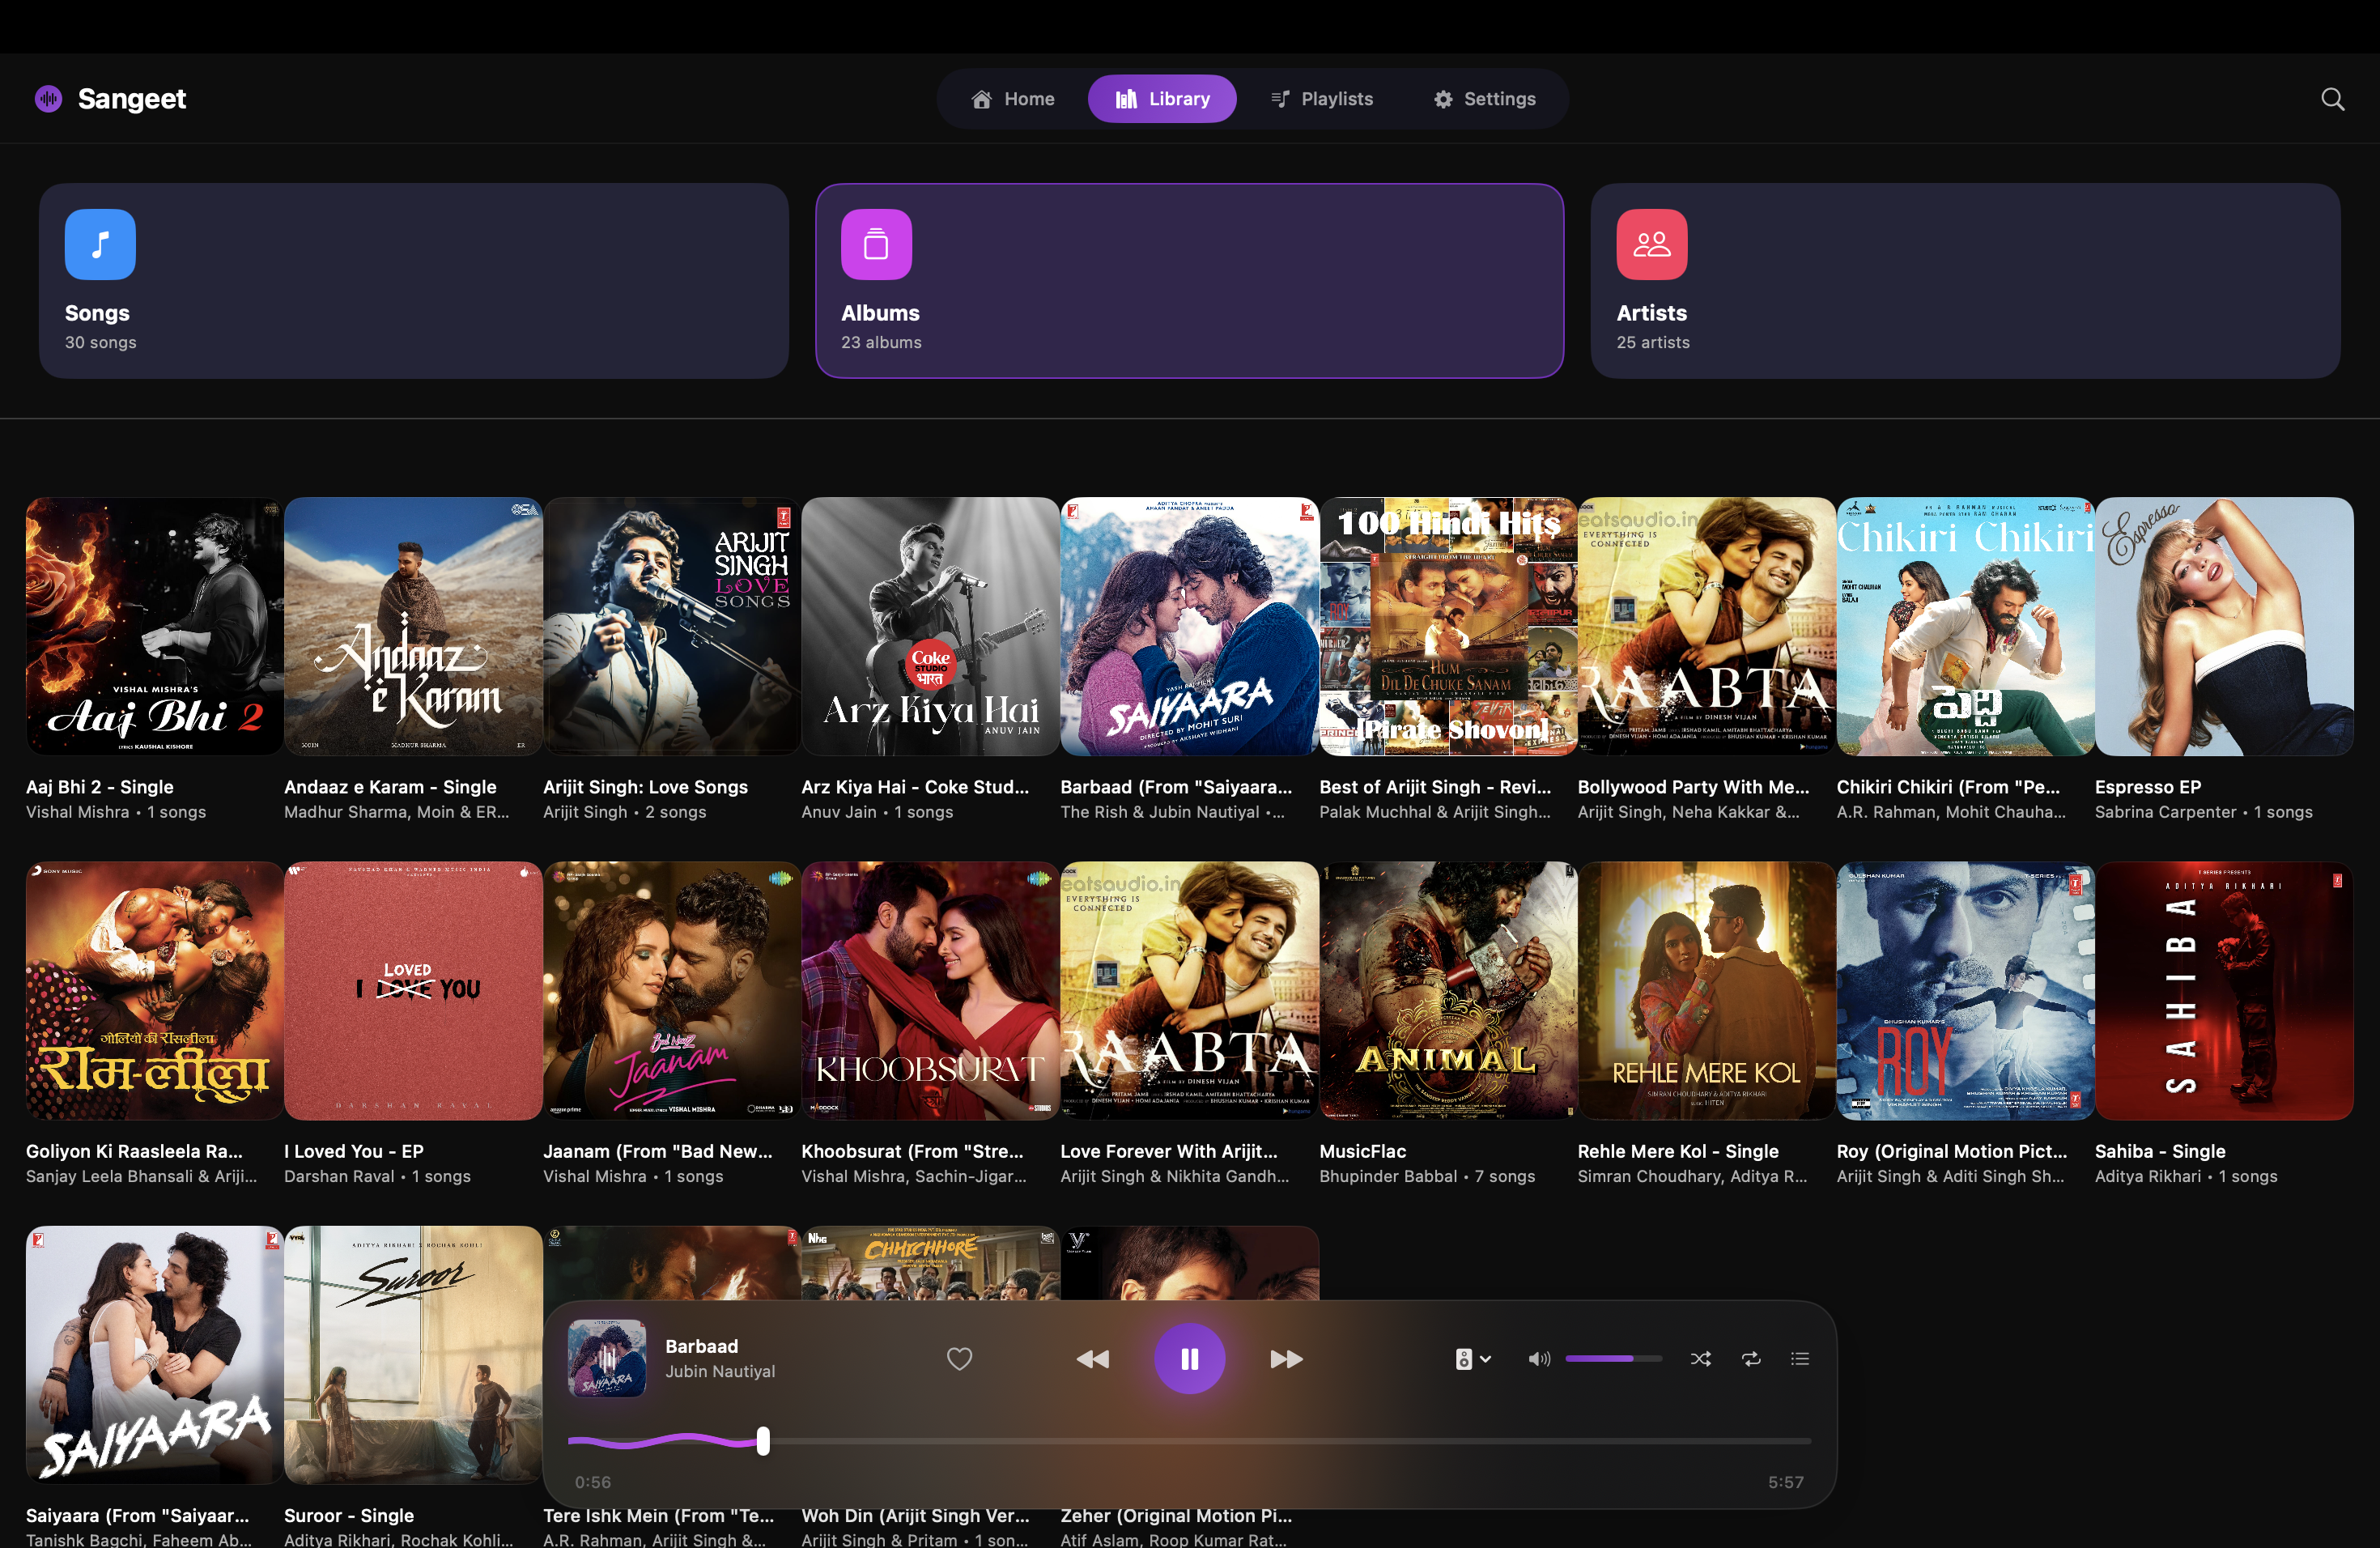Click Suroor - Single title
The height and width of the screenshot is (1548, 2380).
coord(348,1515)
